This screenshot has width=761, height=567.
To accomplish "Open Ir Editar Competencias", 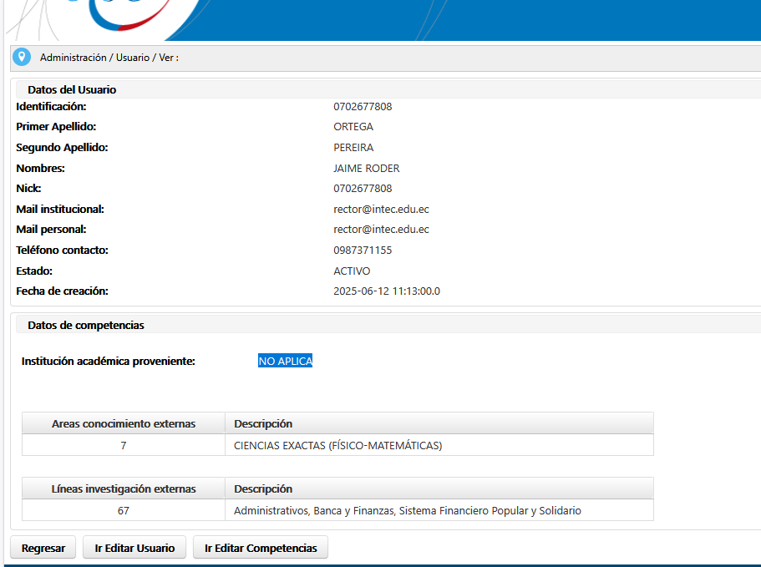I will (261, 548).
